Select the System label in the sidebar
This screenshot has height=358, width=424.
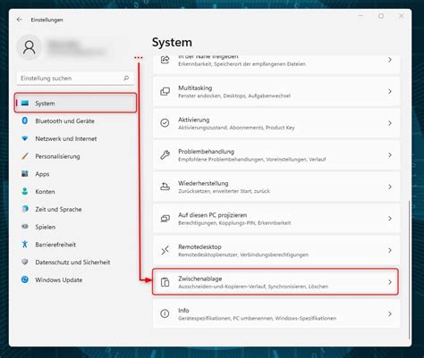coord(45,104)
